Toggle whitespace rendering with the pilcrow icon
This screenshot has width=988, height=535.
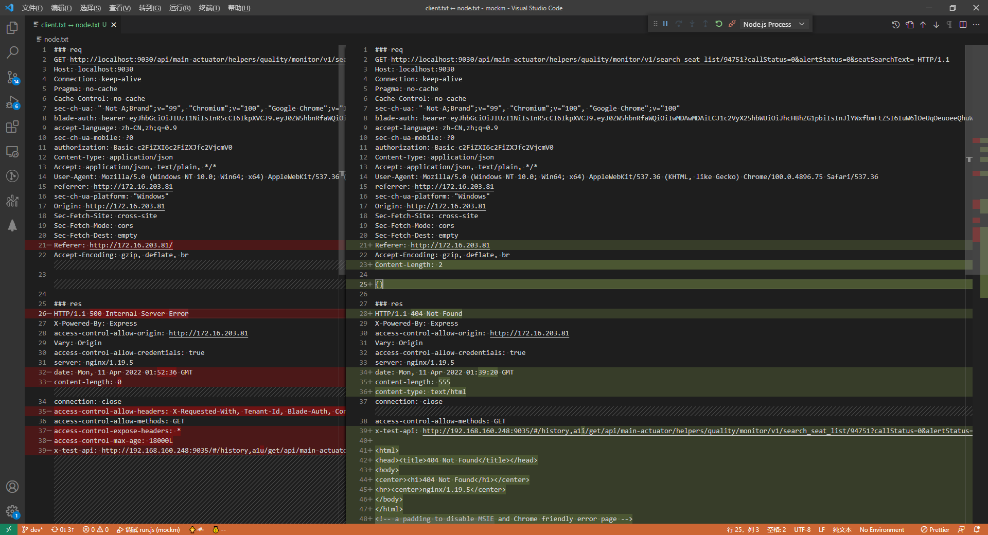(949, 24)
